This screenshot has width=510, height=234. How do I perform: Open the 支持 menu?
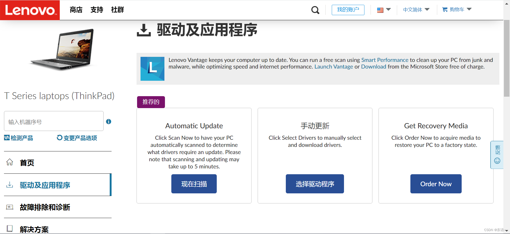click(x=97, y=10)
